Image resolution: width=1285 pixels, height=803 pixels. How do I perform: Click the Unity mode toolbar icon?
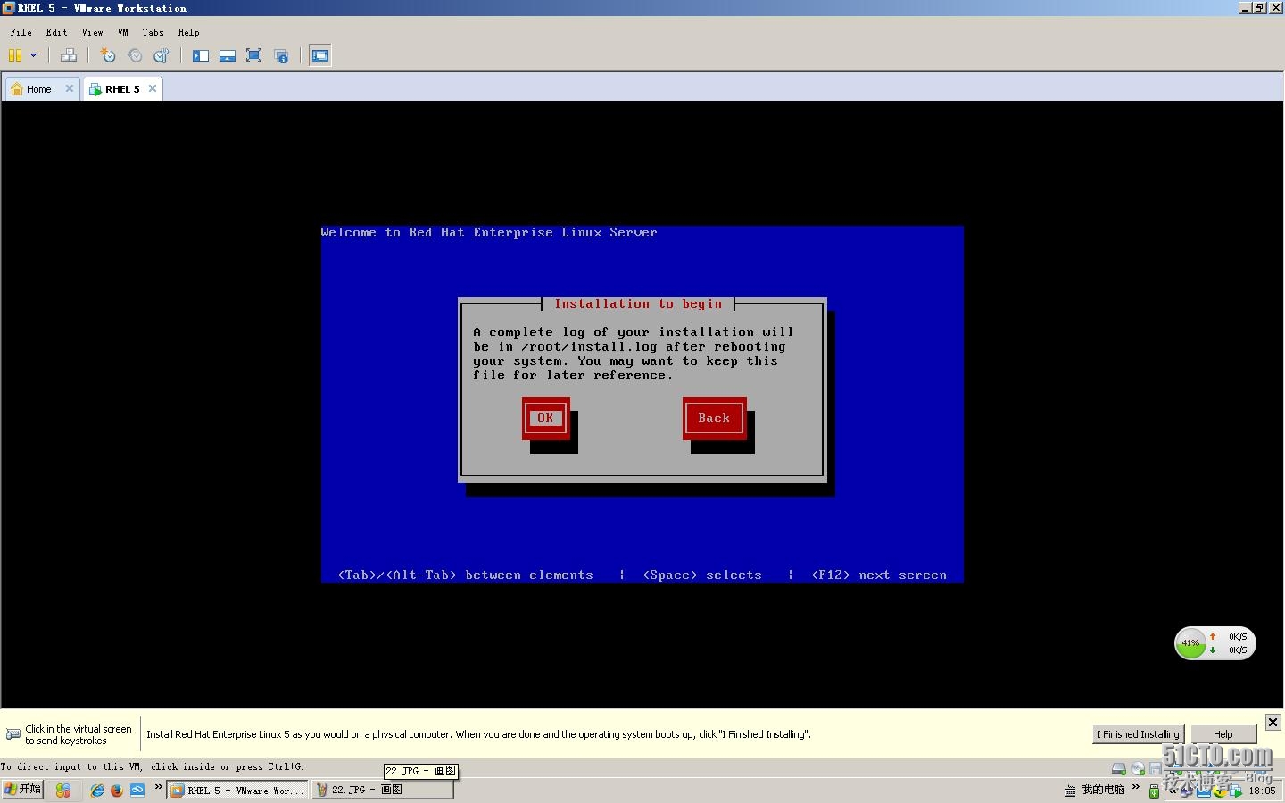click(x=281, y=55)
